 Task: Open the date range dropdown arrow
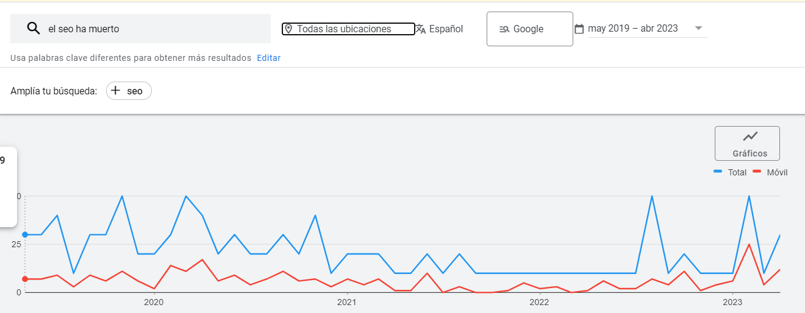[x=699, y=28]
